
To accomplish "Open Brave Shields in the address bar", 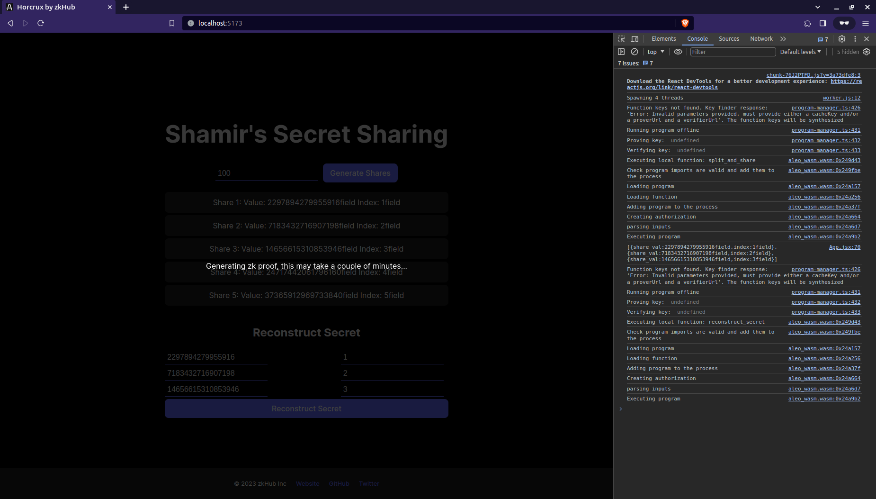I will click(685, 23).
